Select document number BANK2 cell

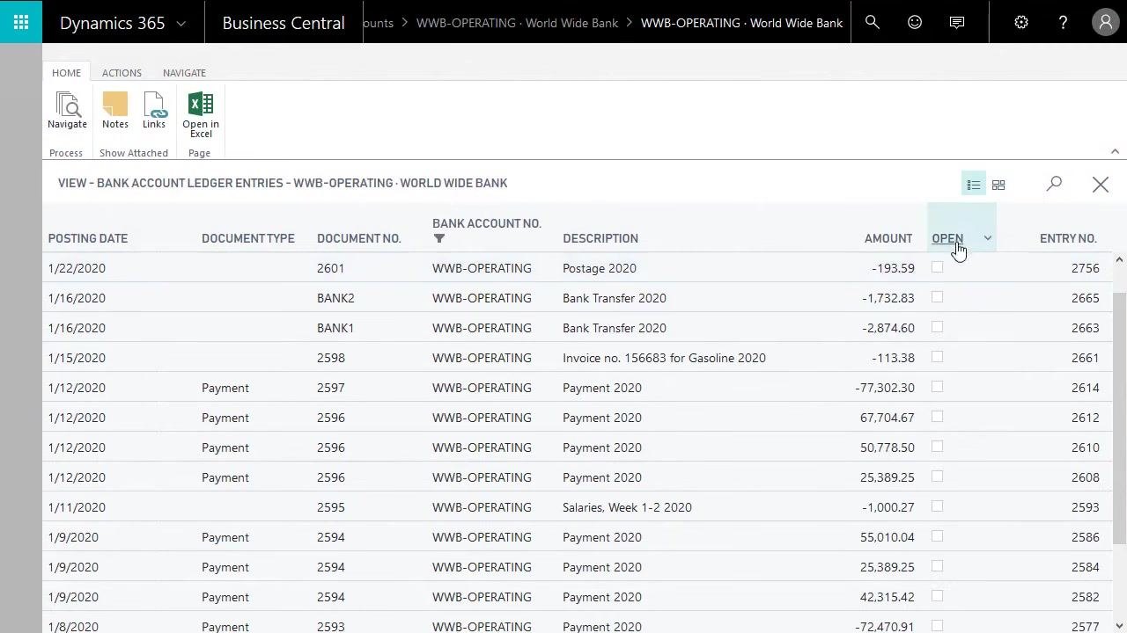335,298
